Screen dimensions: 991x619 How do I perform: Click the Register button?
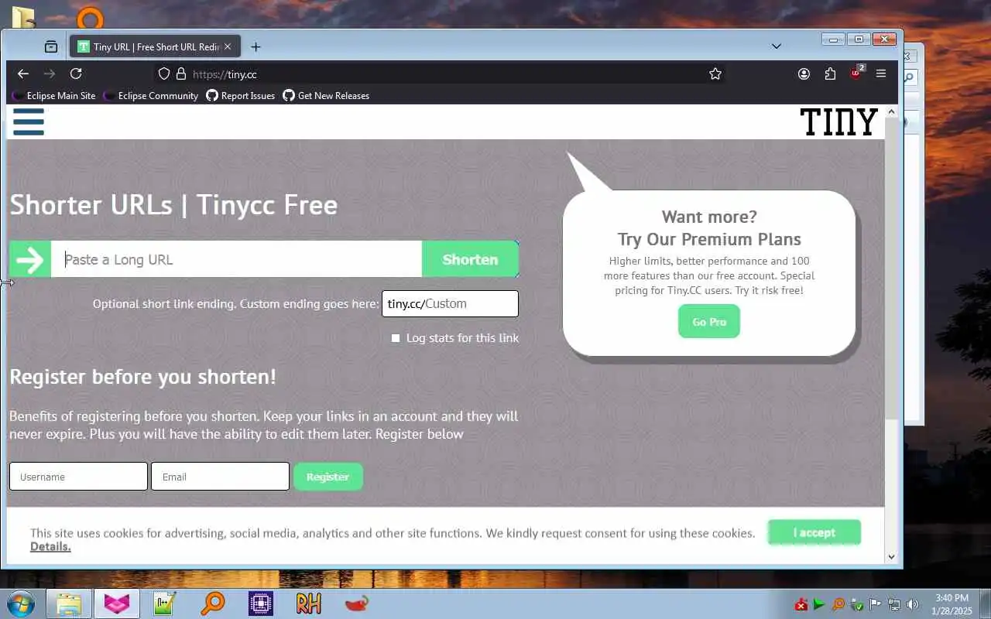pos(327,477)
